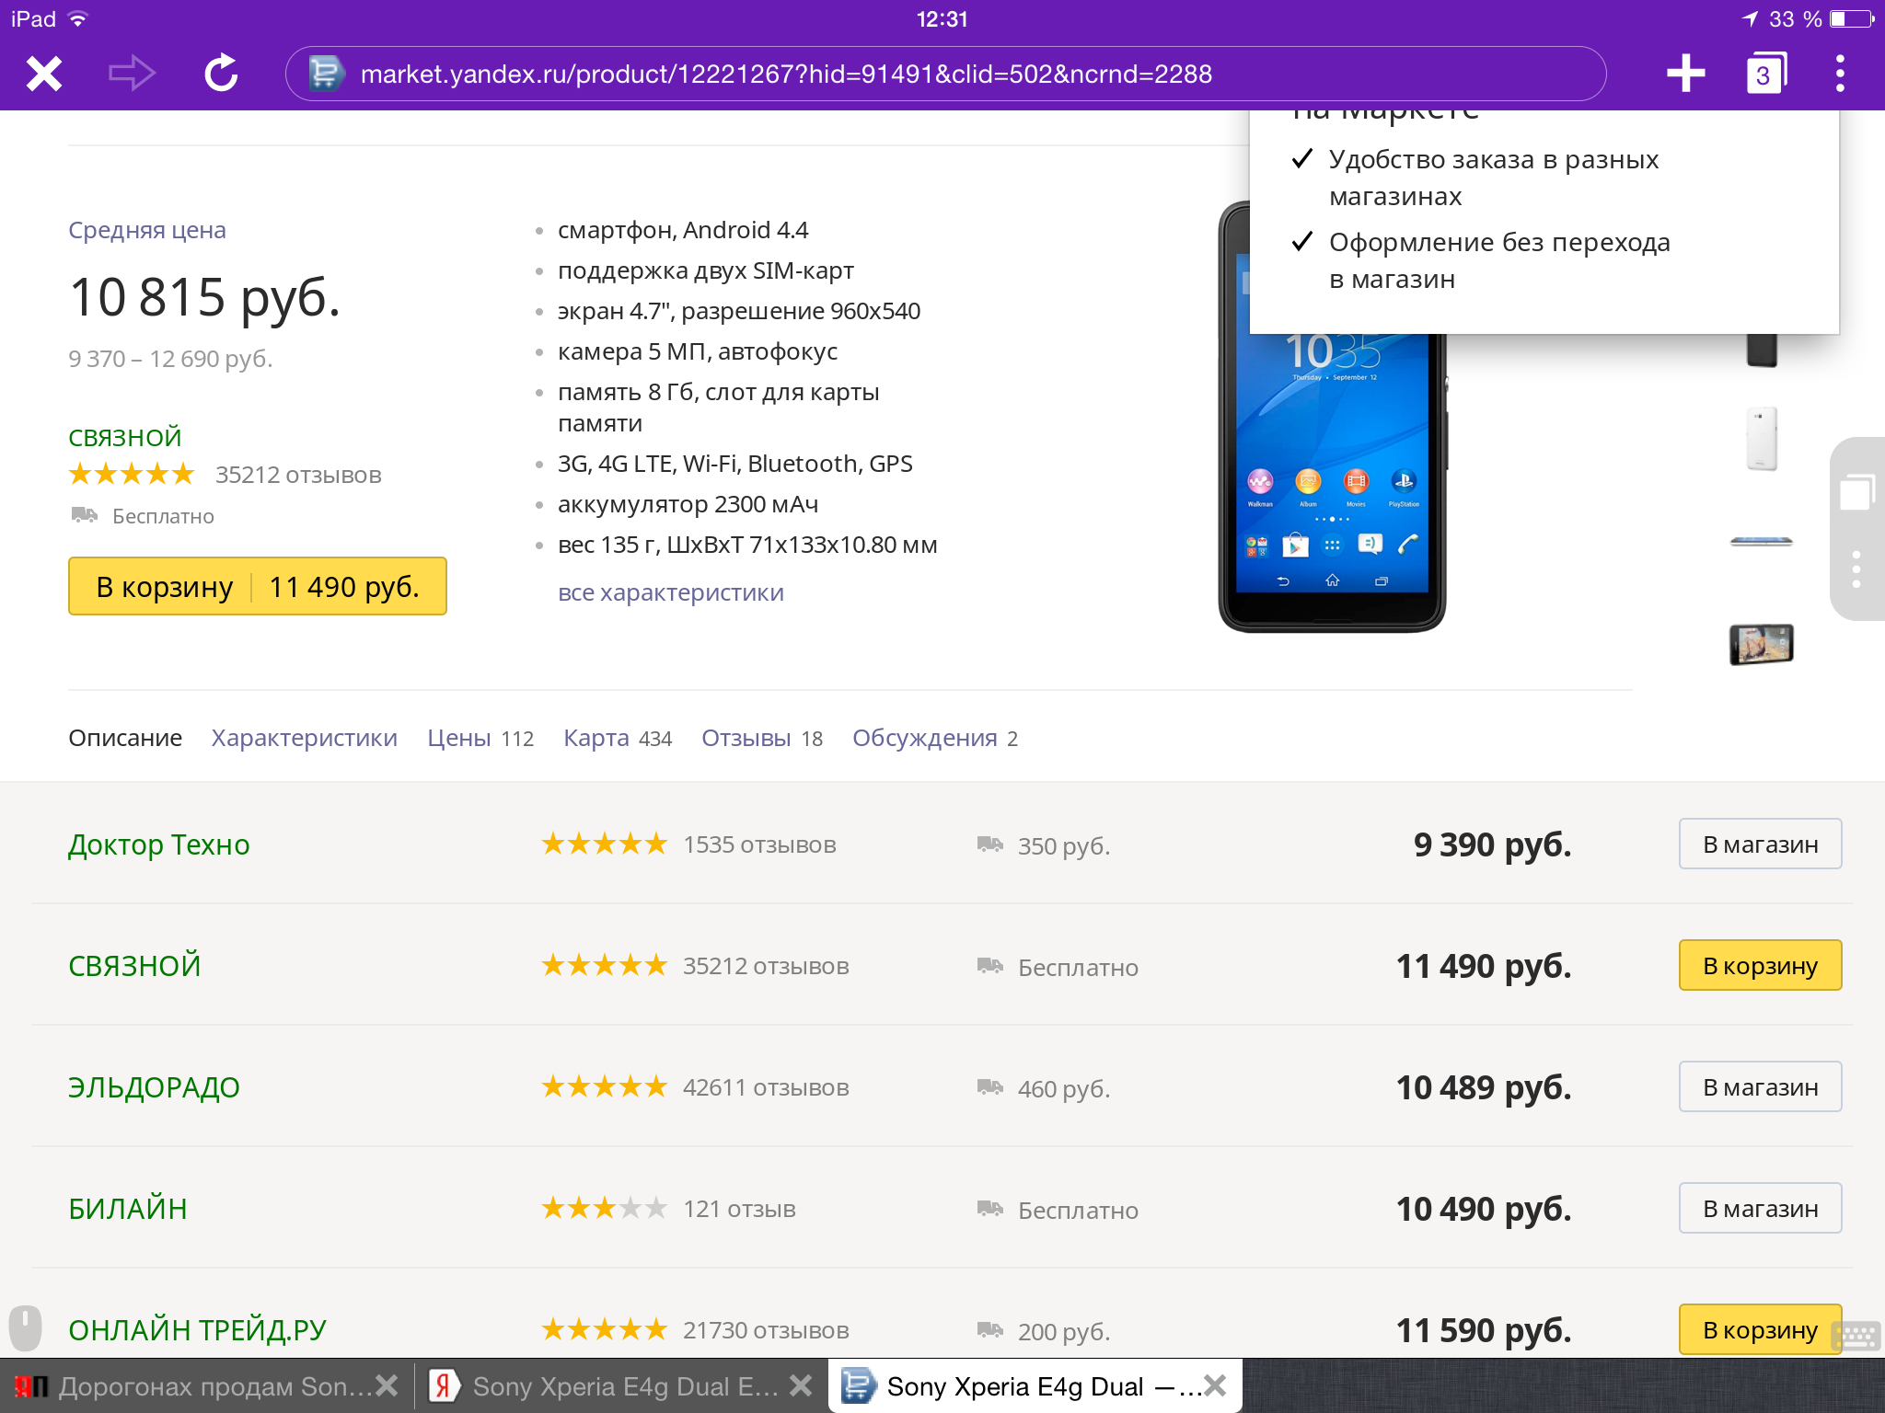Select the landscape phone photo thumbnail
Viewport: 1885px width, 1413px height.
click(1762, 644)
